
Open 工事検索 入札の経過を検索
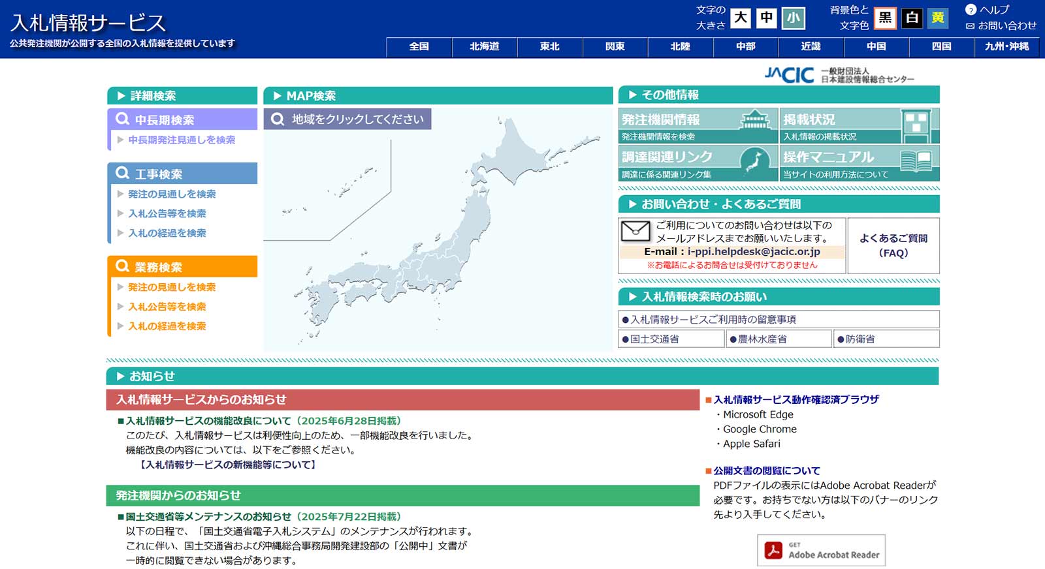[x=167, y=234]
